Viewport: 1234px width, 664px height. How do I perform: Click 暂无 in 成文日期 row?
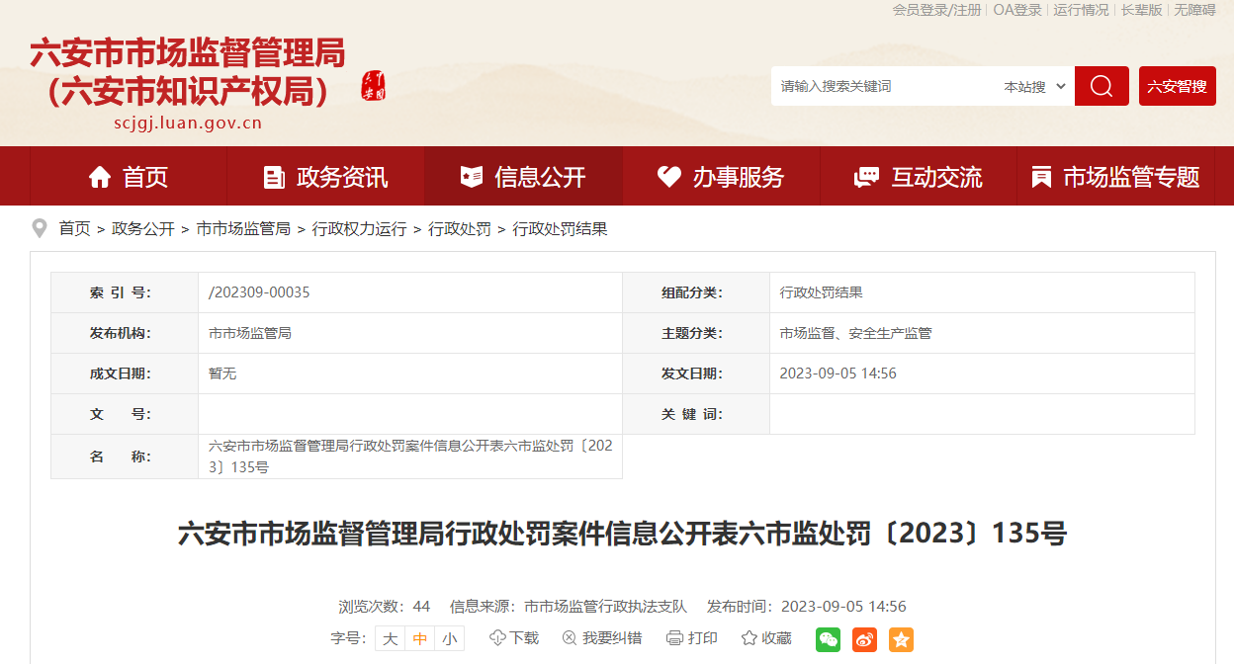click(222, 373)
